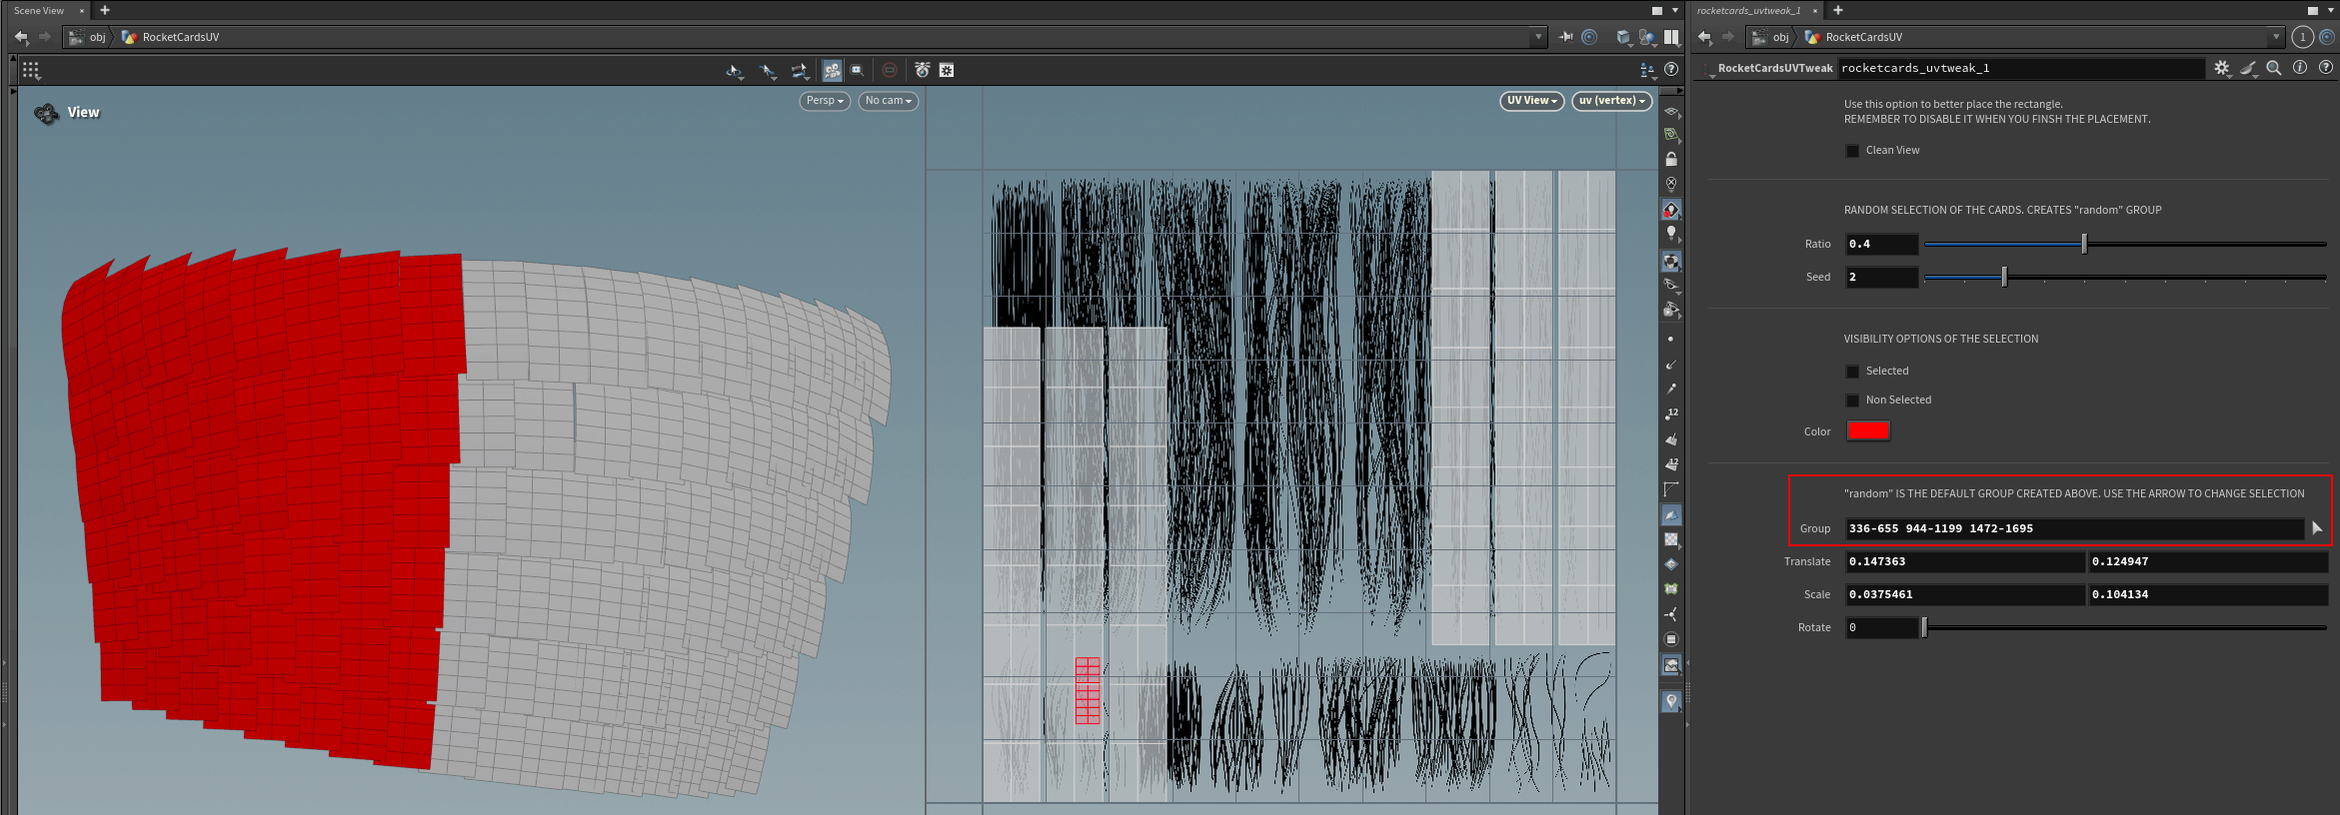Add new tab beside Scene View
This screenshot has width=2340, height=815.
pos(105,10)
